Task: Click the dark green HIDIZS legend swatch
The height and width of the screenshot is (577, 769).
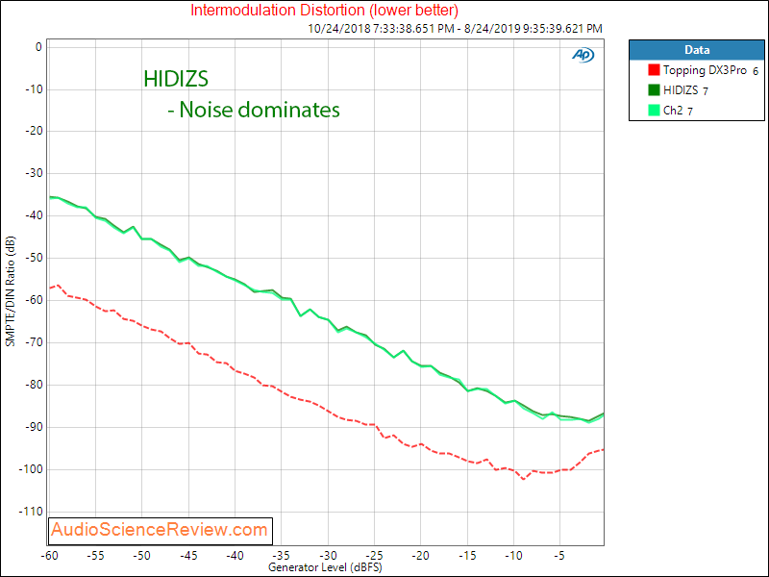Action: coord(654,89)
